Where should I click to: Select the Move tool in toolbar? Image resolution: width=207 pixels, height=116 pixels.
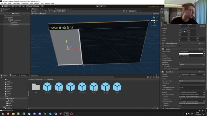tap(6, 6)
